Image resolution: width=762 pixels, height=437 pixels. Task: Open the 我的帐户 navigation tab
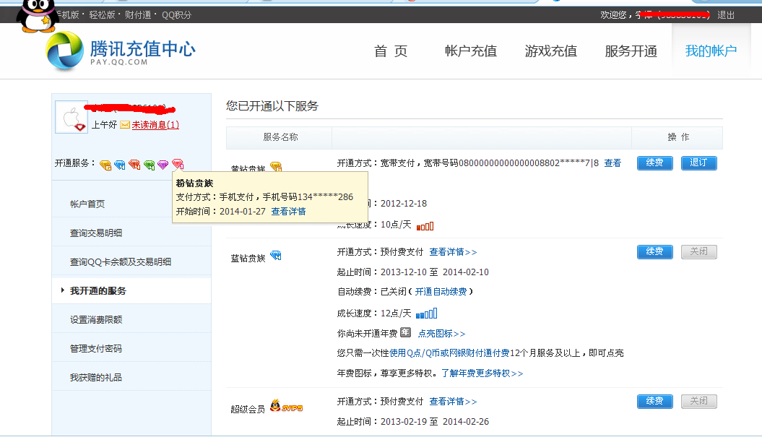click(711, 51)
